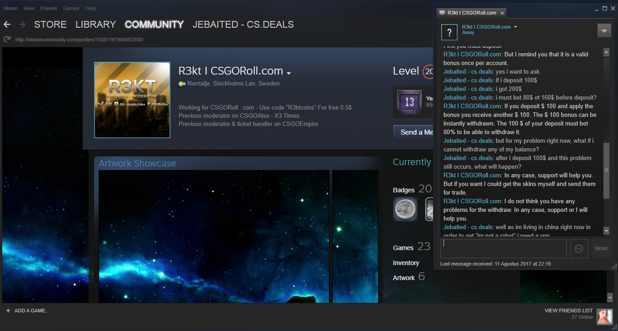
Task: Click 'Working for CSGORoll . com' summary line
Action: (x=265, y=108)
